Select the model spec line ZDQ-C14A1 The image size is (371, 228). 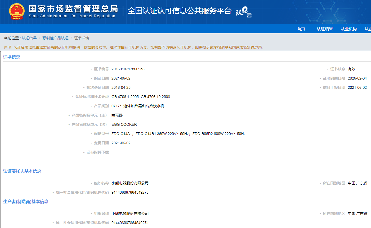tap(178, 134)
